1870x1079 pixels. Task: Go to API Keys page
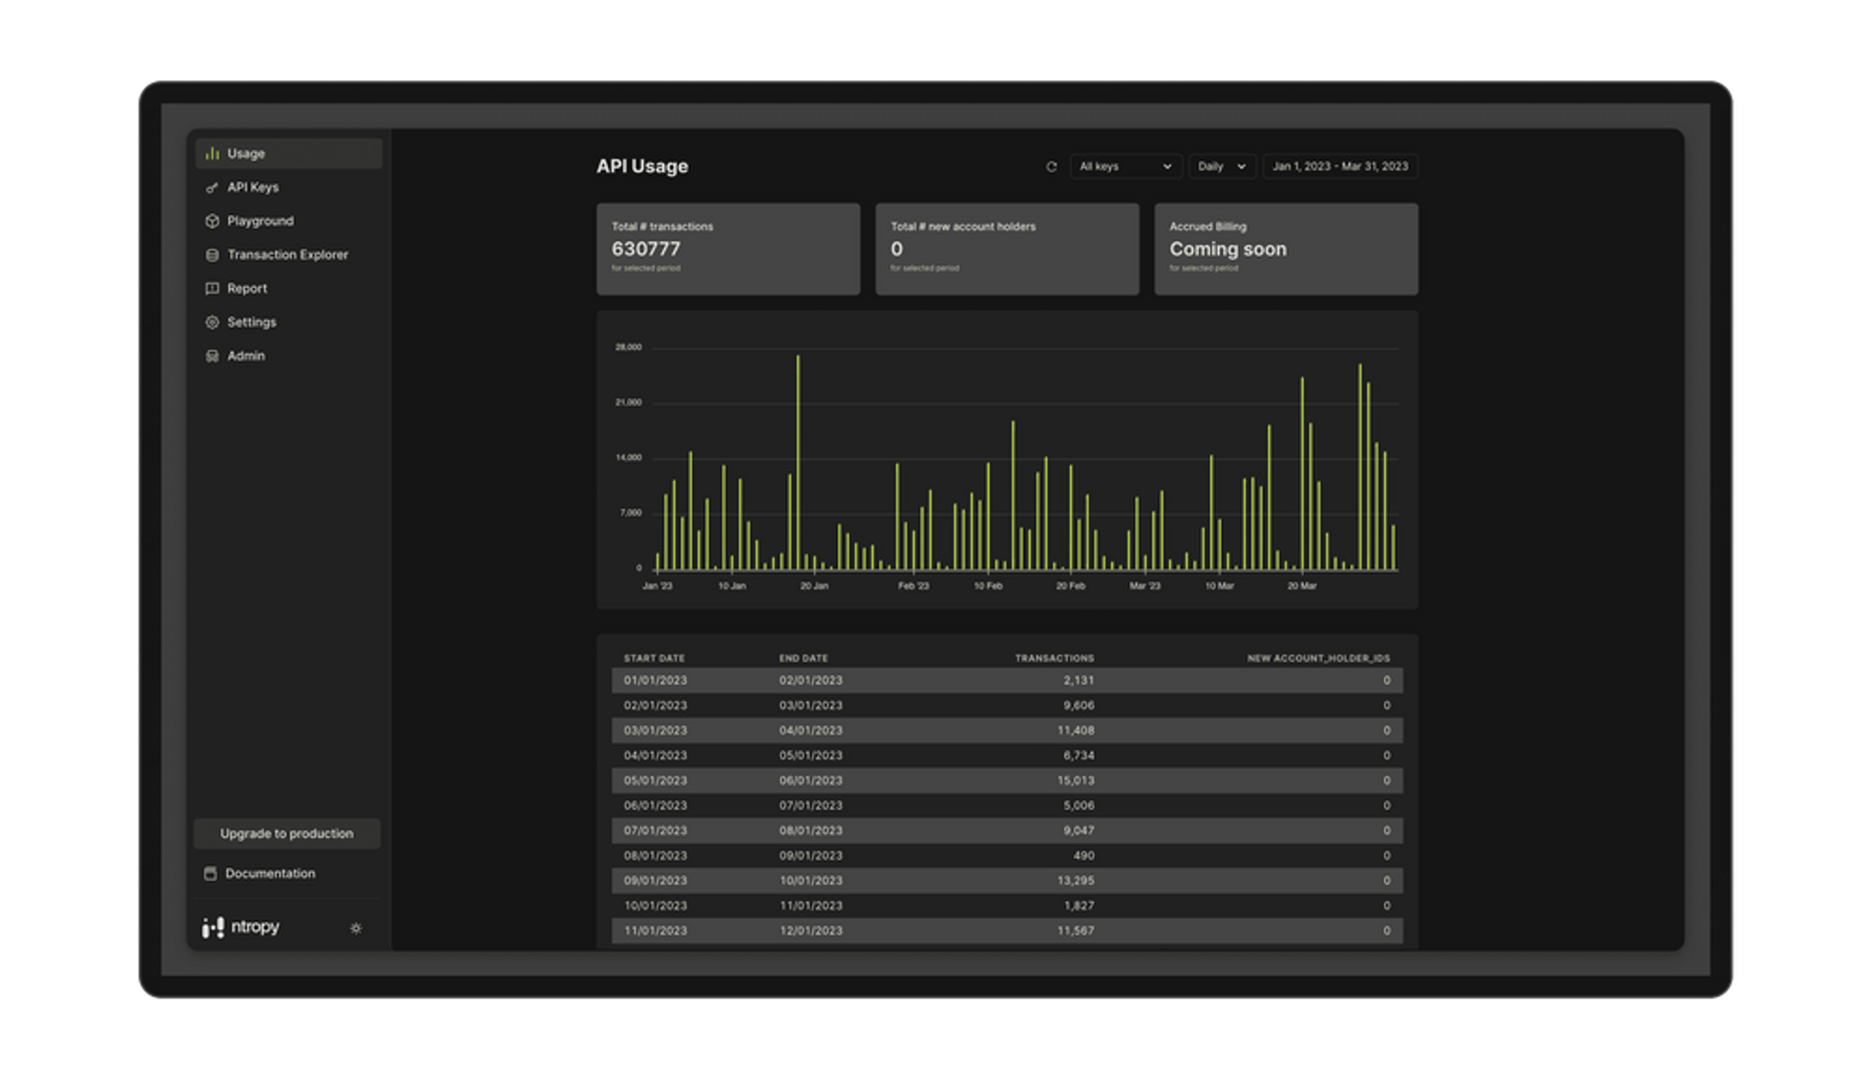(x=253, y=187)
